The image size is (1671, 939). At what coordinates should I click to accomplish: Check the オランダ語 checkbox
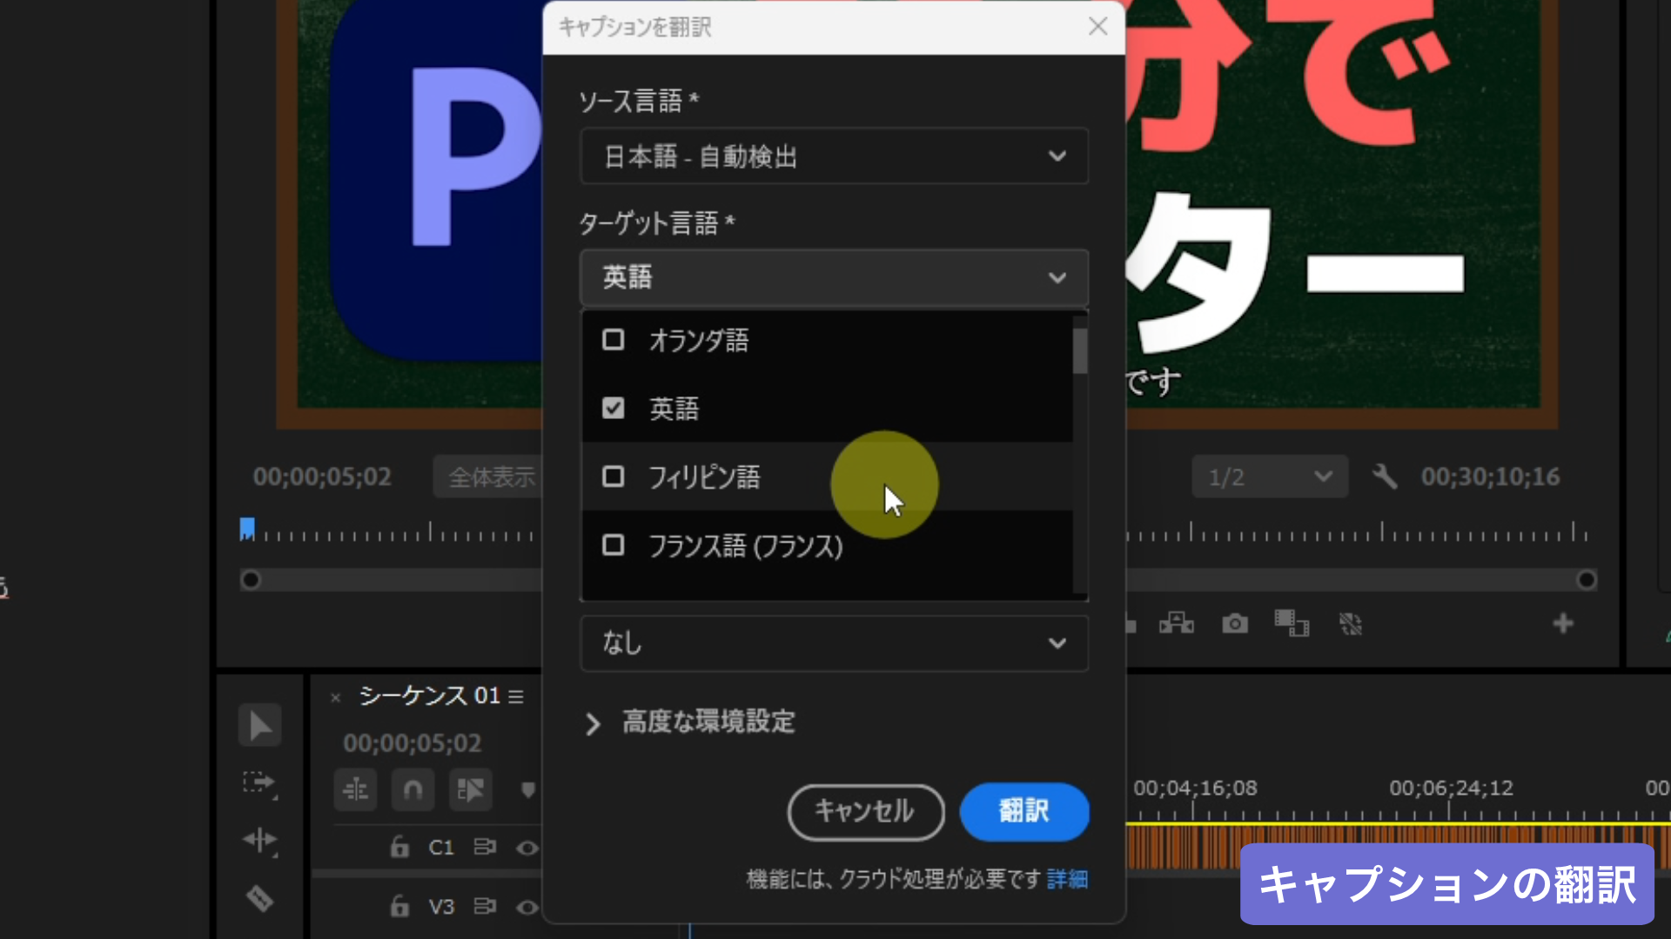613,340
